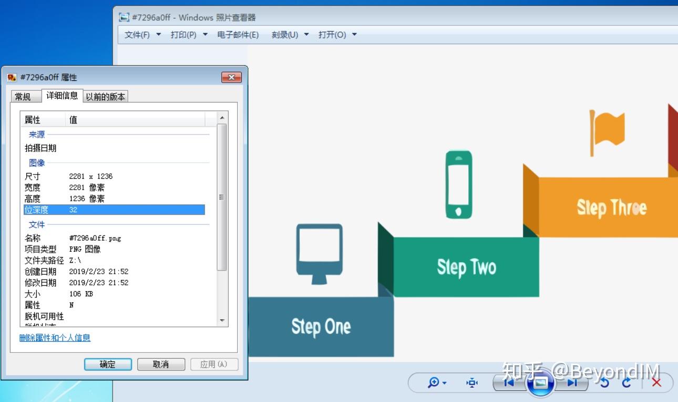The image size is (678, 402).
Task: Click the properties list scrollbar down arrow
Action: tap(222, 320)
